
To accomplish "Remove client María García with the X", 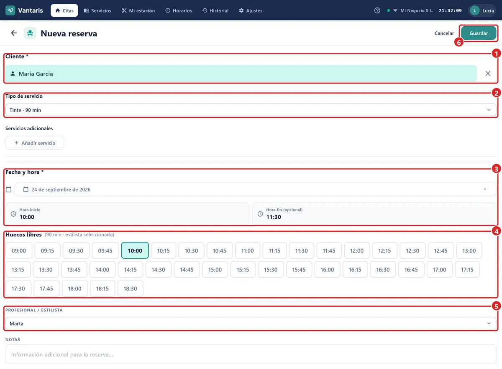I will click(x=488, y=73).
